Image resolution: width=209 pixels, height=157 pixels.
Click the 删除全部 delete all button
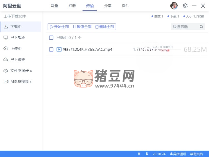coord(105,27)
